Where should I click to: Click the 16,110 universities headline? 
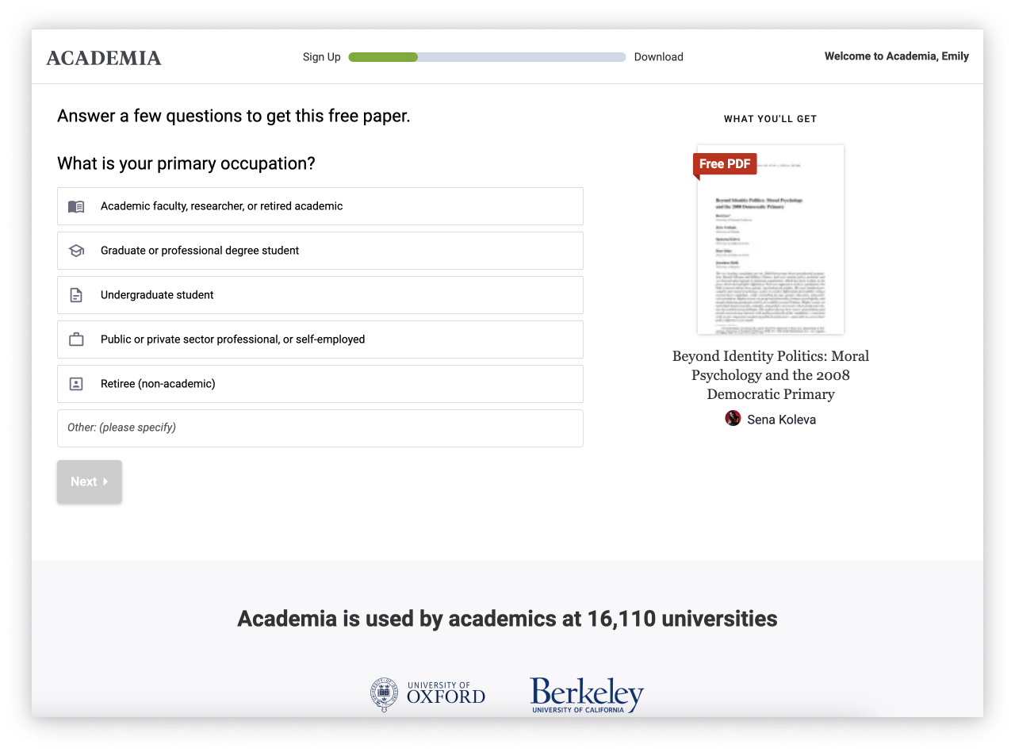pos(507,619)
